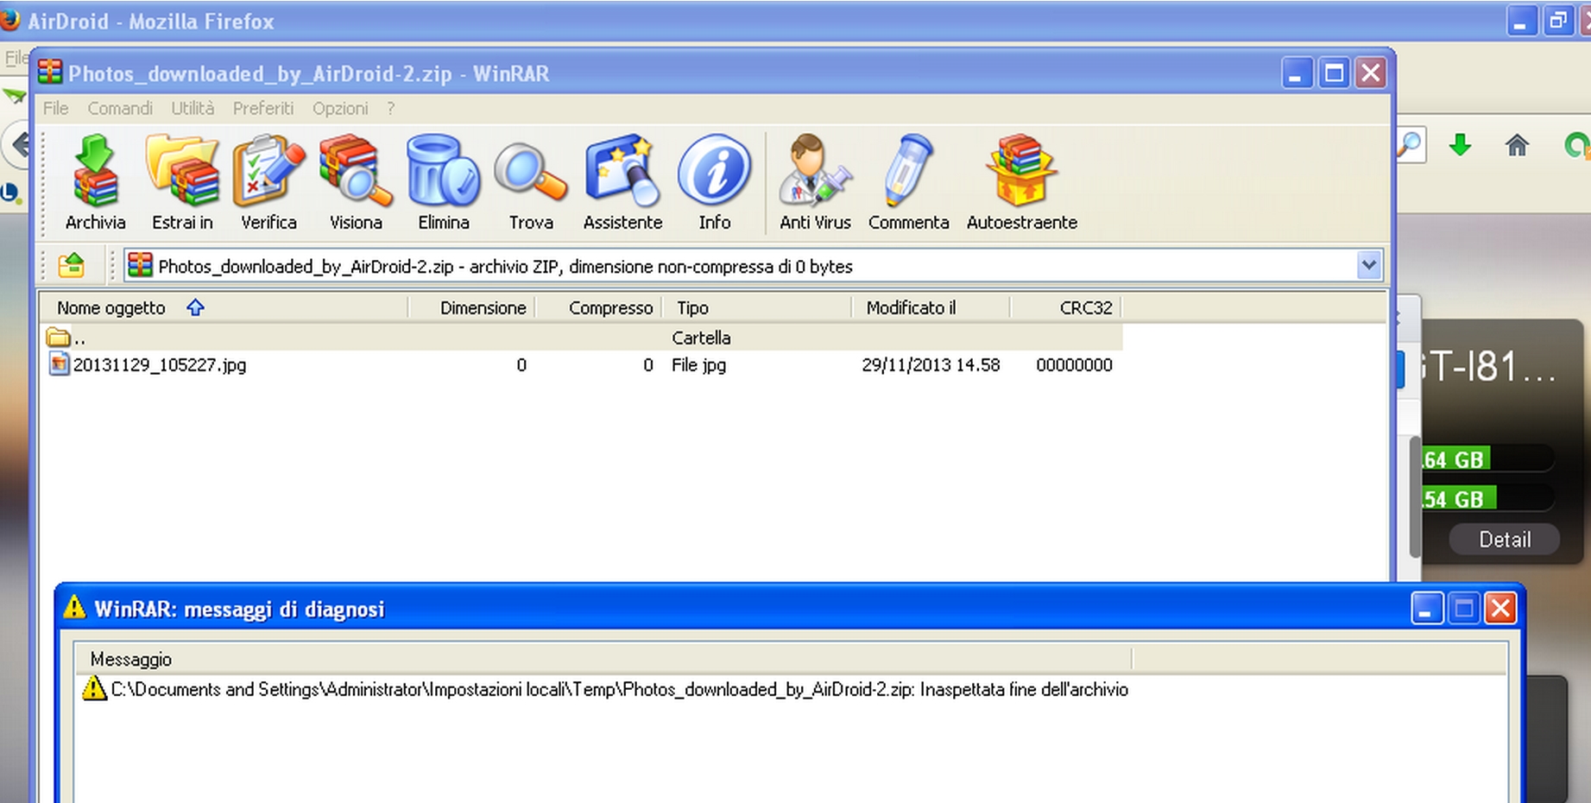1591x803 pixels.
Task: Sort by Nome oggetto column
Action: pyautogui.click(x=223, y=307)
